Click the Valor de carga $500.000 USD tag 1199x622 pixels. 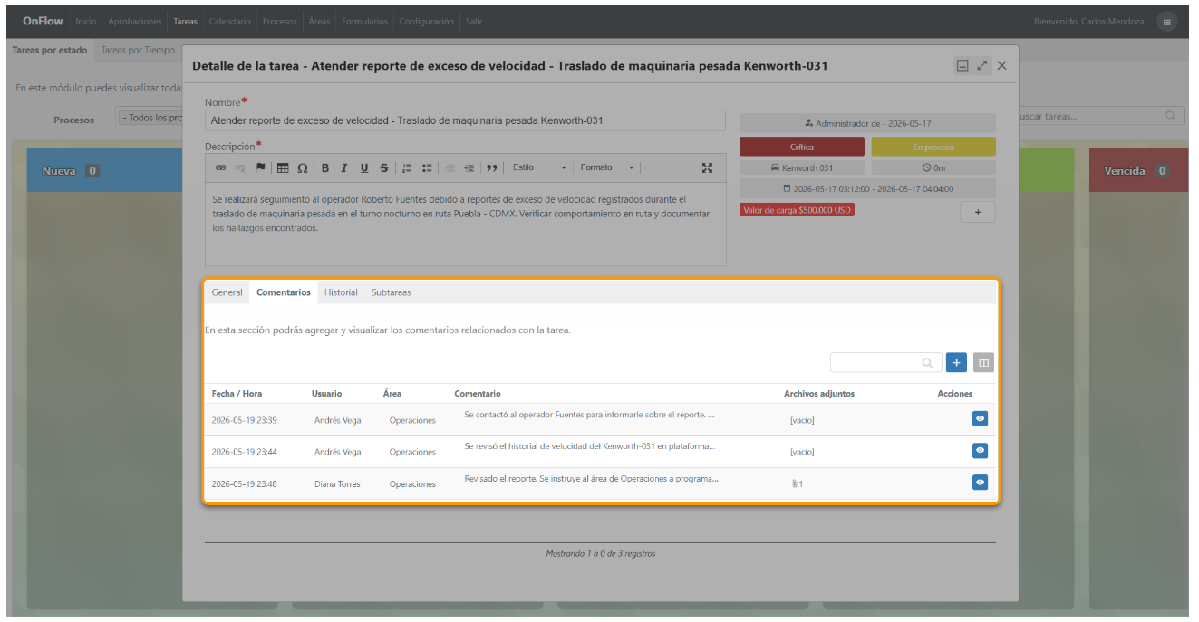(797, 210)
